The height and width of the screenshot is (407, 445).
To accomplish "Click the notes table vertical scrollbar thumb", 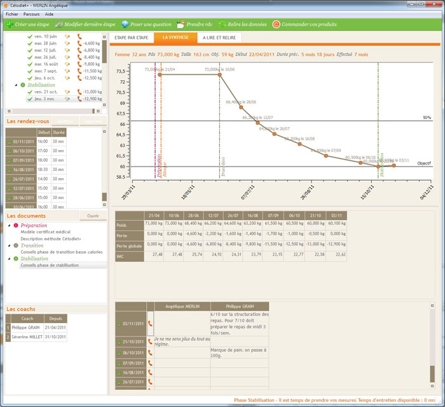I will [432, 374].
